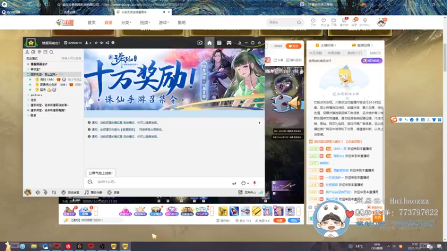The height and width of the screenshot is (251, 447).
Task: Click the emoji icon in chat input
Action: pos(90,182)
